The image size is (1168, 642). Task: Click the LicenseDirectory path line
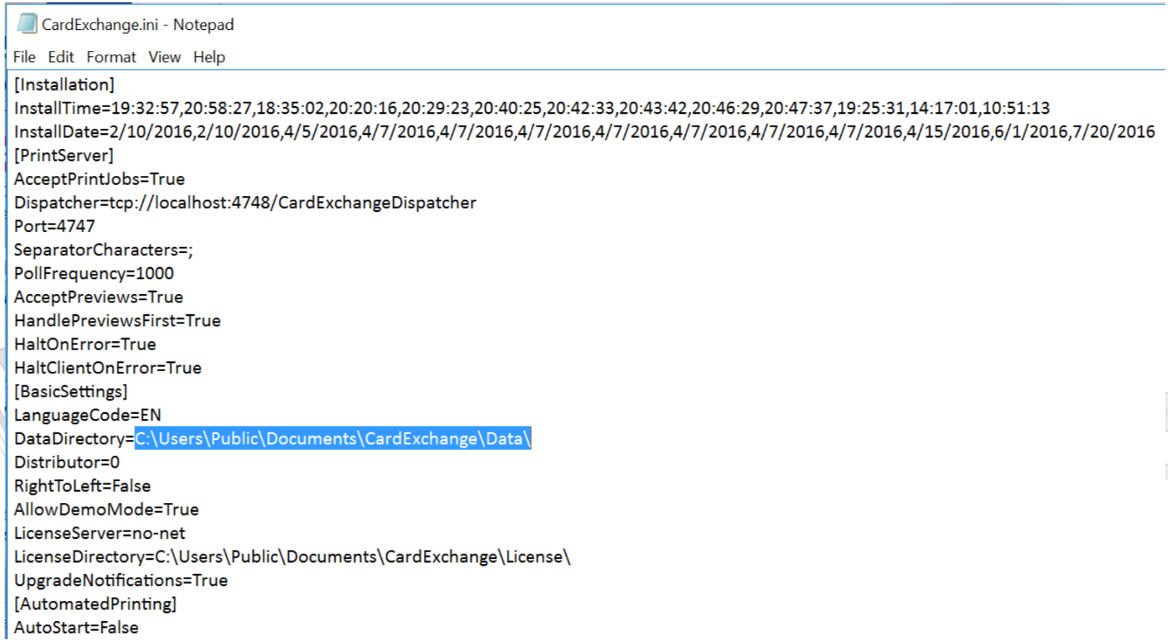292,557
